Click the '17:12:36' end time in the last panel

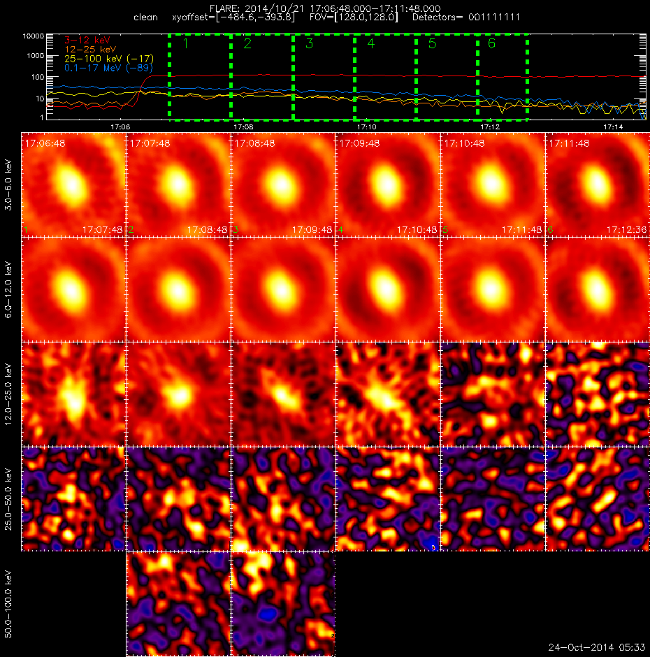[626, 230]
